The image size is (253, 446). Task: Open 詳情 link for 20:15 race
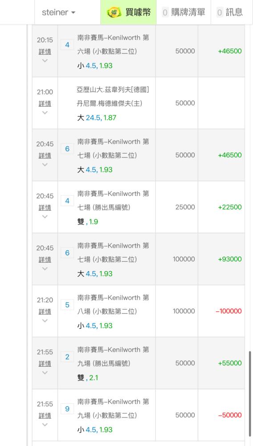coord(45,51)
